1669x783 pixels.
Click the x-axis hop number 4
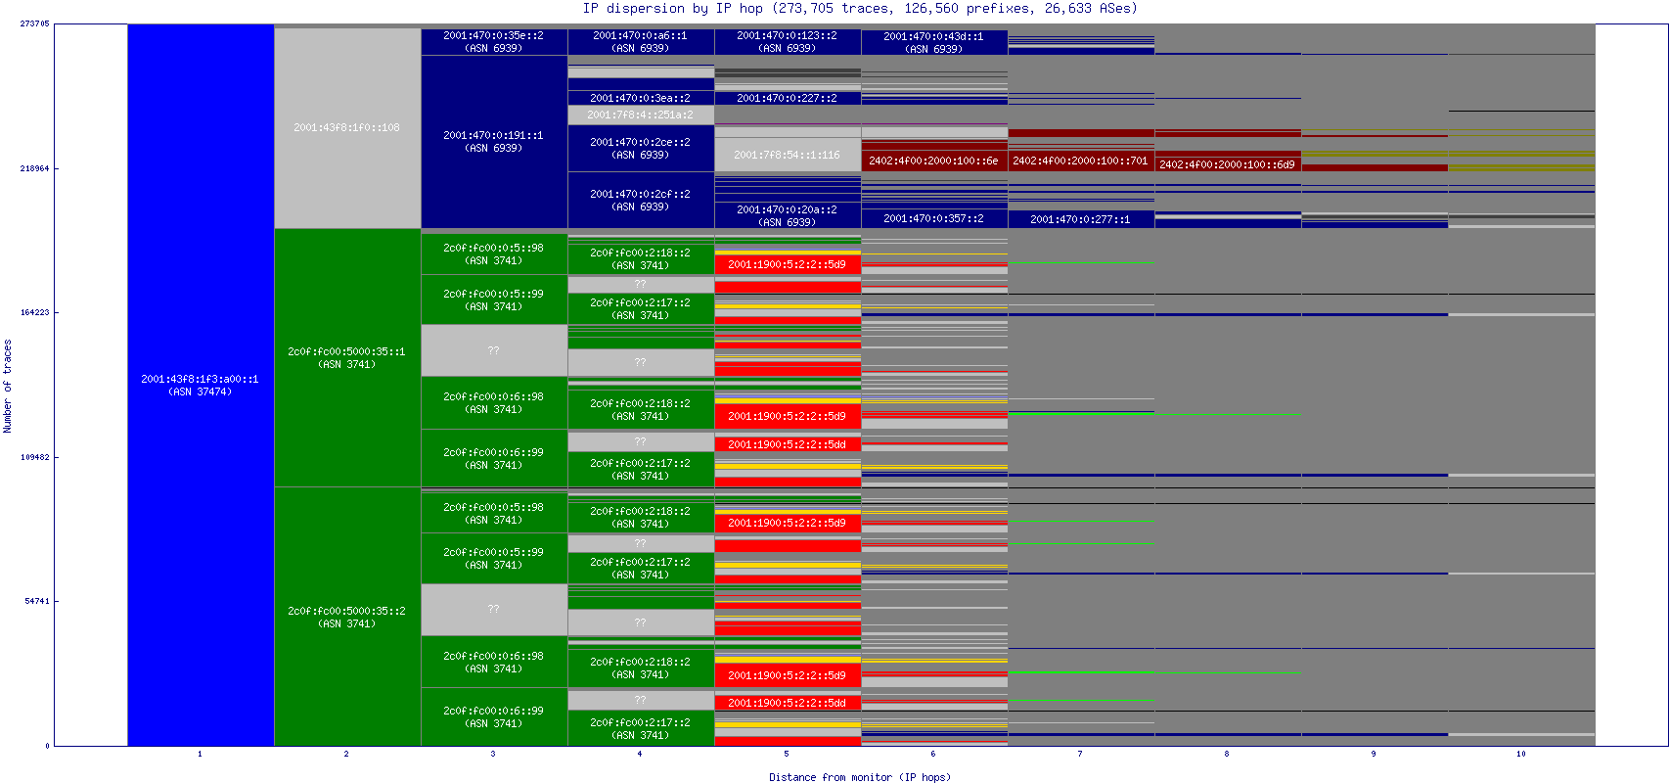(640, 754)
